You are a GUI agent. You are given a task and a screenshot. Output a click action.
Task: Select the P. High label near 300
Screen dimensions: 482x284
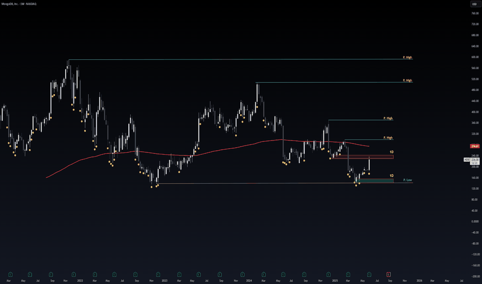click(x=388, y=138)
